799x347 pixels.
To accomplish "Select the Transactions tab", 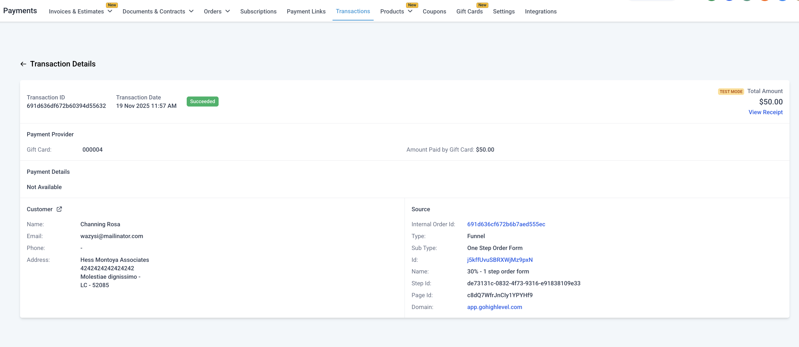I will click(353, 11).
